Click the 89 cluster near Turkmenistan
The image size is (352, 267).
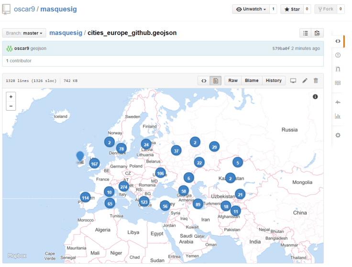(198, 204)
